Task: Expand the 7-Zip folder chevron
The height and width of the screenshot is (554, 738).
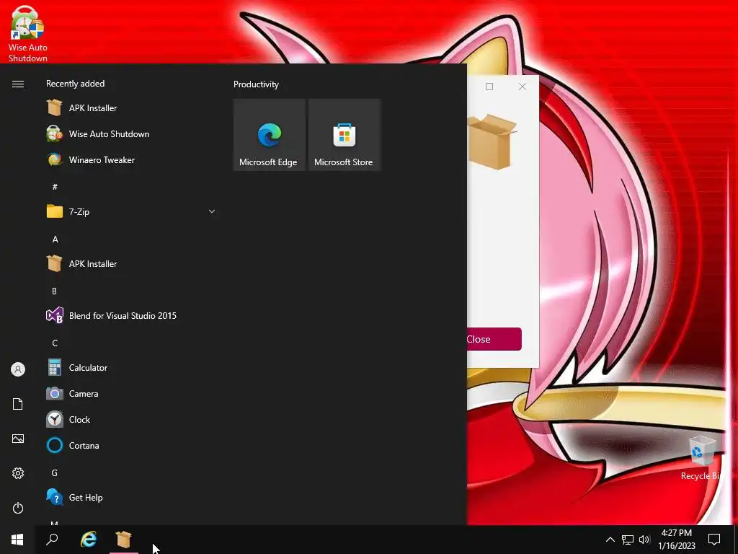Action: coord(212,211)
